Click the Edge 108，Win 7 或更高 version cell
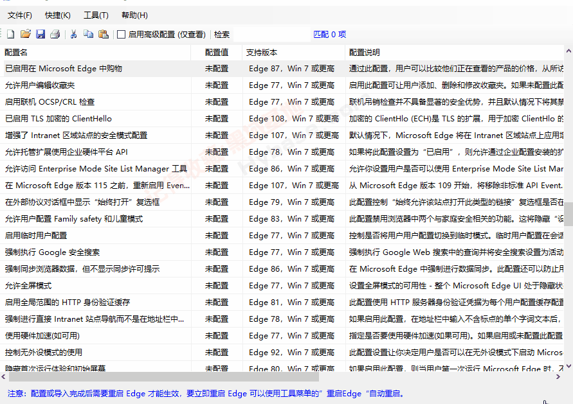Image resolution: width=573 pixels, height=404 pixels. (294, 119)
